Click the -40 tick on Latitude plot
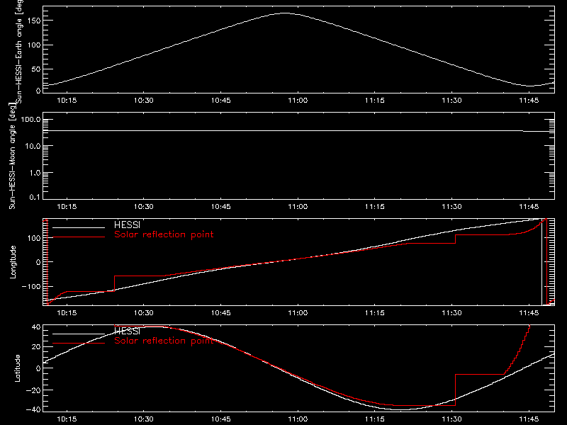 [x=33, y=410]
